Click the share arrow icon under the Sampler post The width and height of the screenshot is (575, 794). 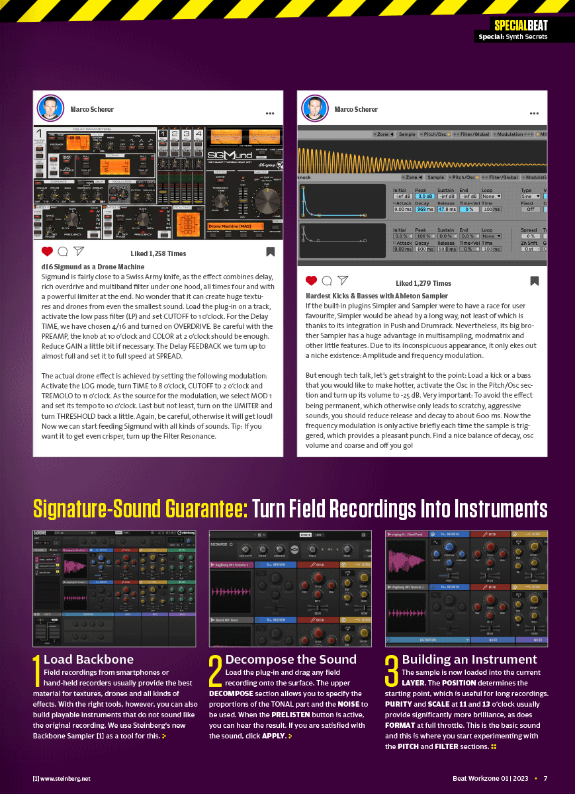[x=343, y=281]
